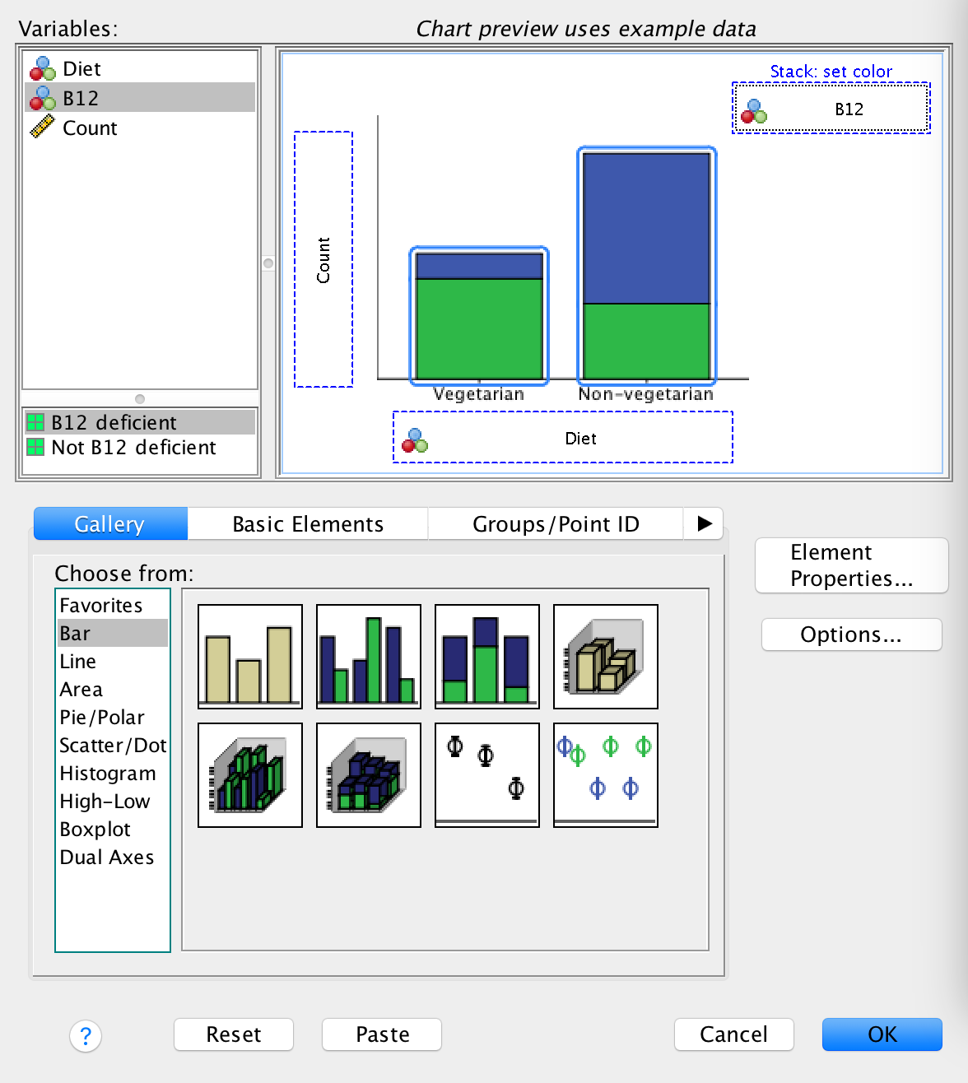This screenshot has height=1083, width=968.
Task: Click the green swatch beside B12 deficient
Action: 36,422
